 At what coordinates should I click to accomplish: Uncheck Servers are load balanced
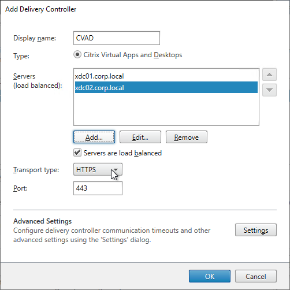77,153
